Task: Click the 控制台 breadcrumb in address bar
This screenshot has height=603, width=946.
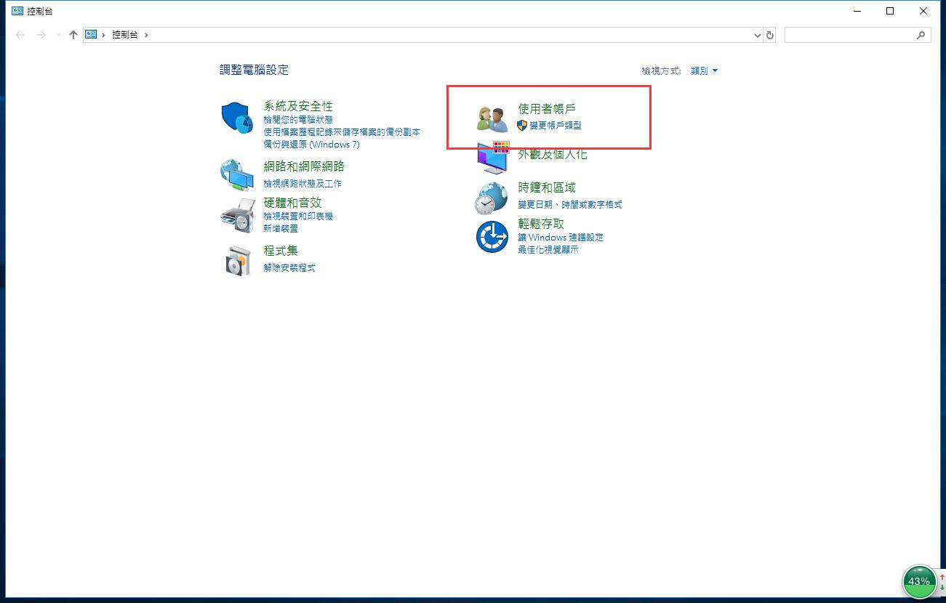Action: (124, 35)
